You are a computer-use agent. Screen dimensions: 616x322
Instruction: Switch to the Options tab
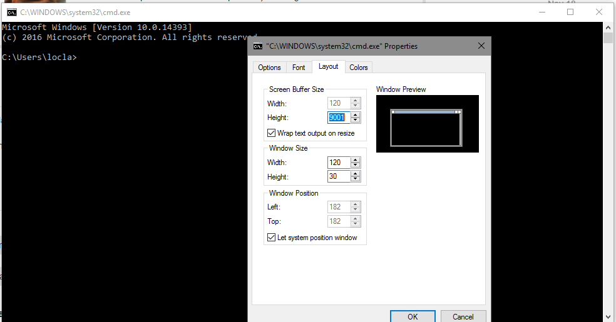click(x=269, y=68)
